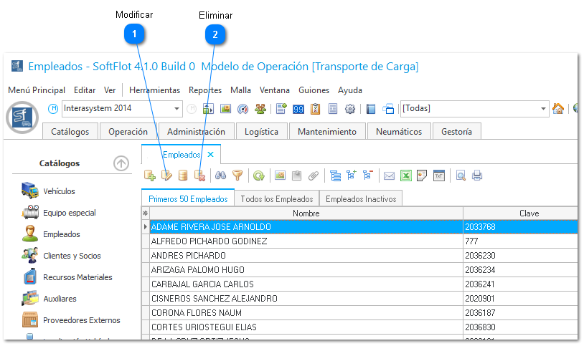Switch to the Mantenimiento tab
This screenshot has height=346, width=584.
[326, 132]
